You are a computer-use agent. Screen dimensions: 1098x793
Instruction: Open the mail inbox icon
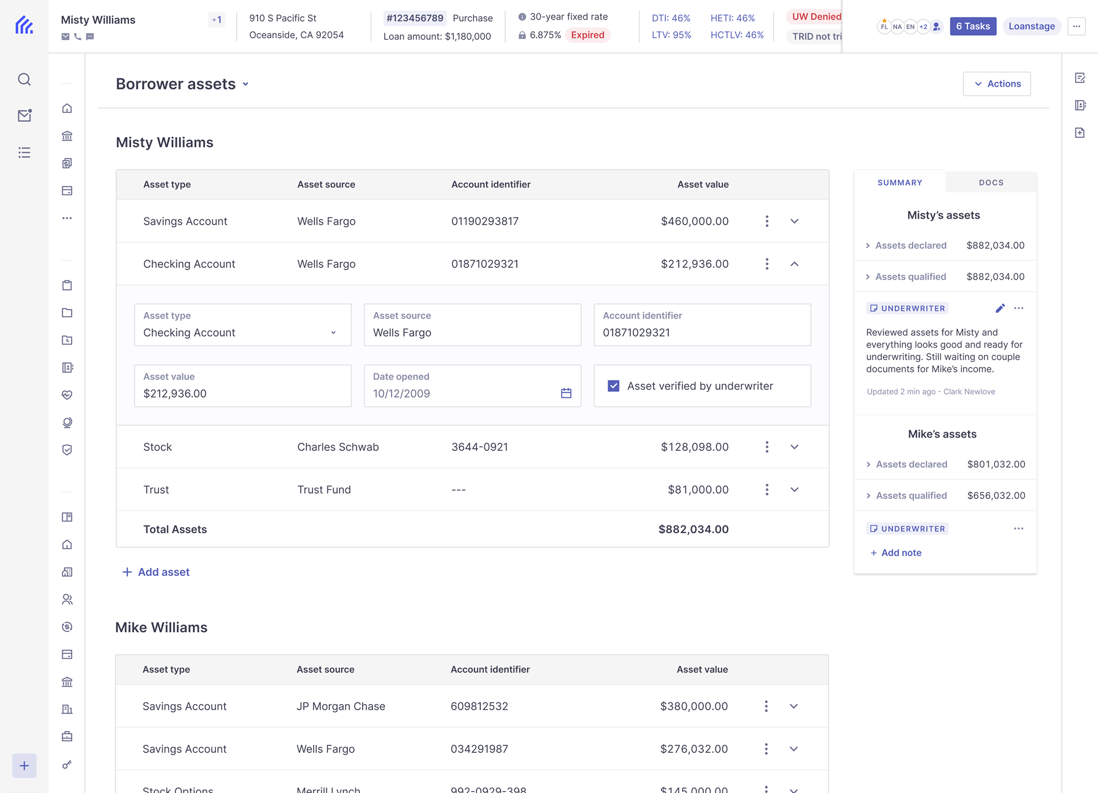tap(24, 116)
